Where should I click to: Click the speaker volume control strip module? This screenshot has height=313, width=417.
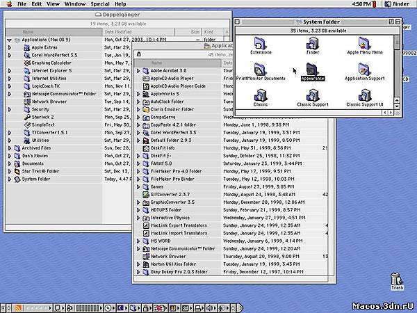pyautogui.click(x=209, y=308)
